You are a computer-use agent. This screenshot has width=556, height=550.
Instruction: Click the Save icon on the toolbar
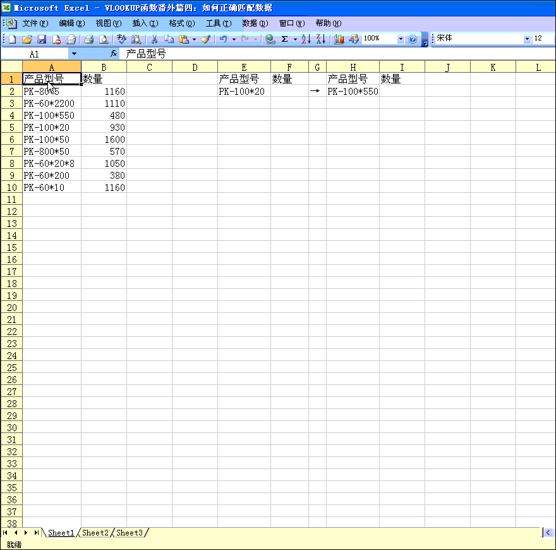42,39
